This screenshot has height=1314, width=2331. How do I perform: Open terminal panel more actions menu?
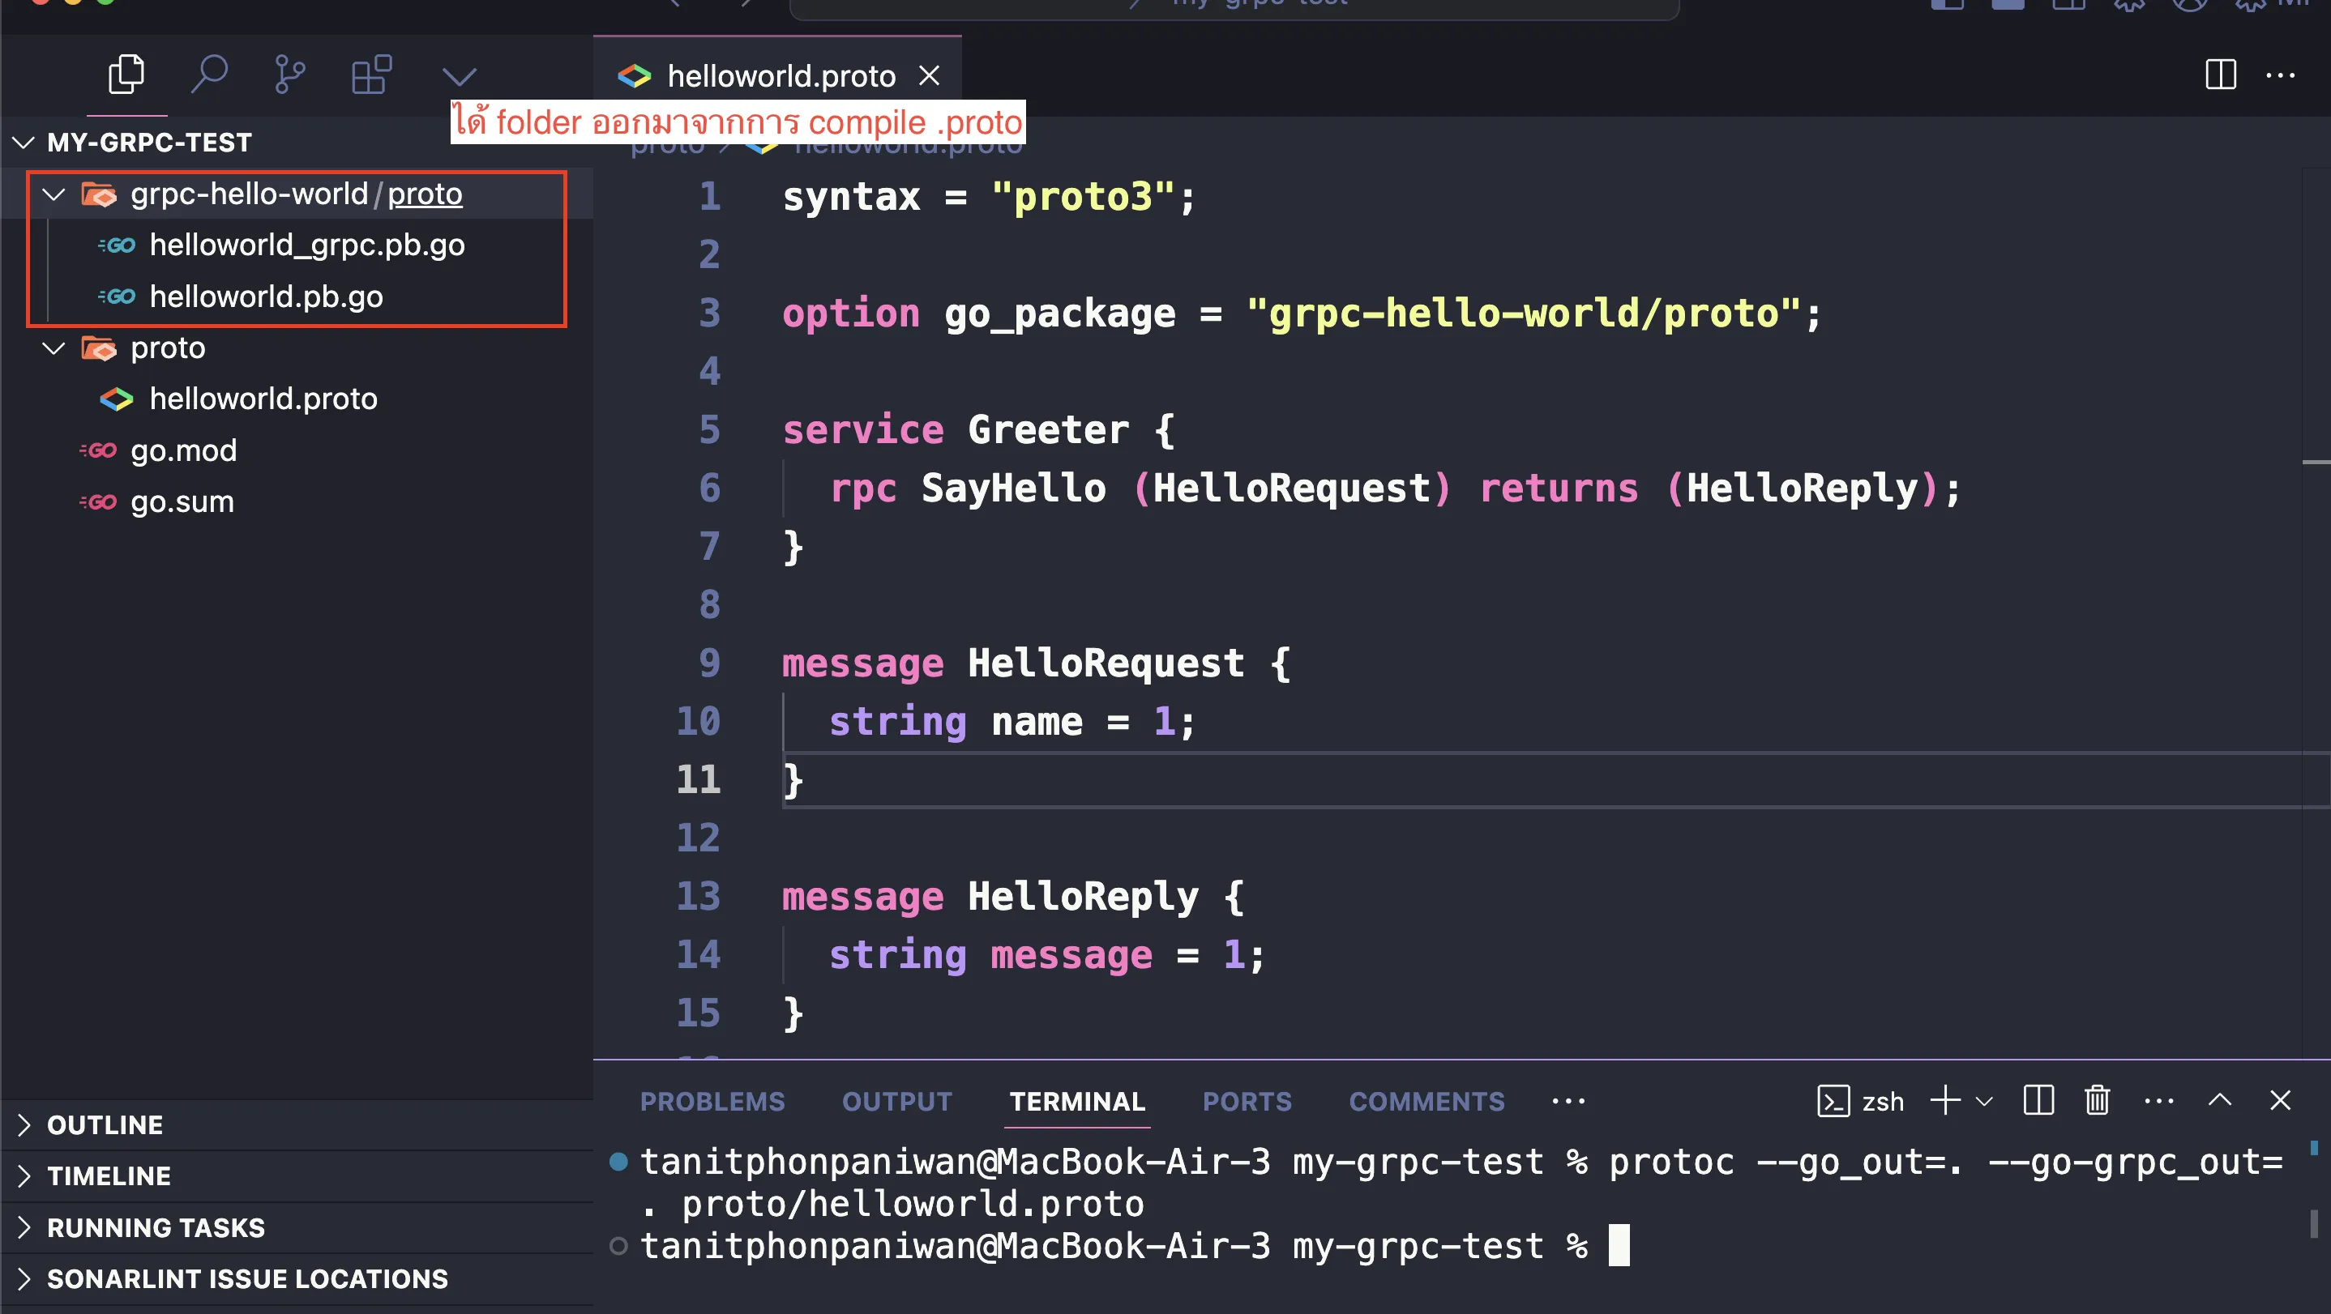coord(2158,1101)
